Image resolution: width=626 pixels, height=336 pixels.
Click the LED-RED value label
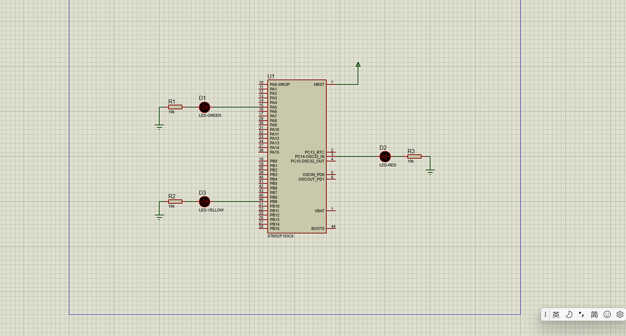coord(388,165)
